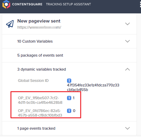Viewport: 141px width, 137px height.
Task: Collapse the 3 dynamic variables tracked section
Action: pyautogui.click(x=127, y=69)
